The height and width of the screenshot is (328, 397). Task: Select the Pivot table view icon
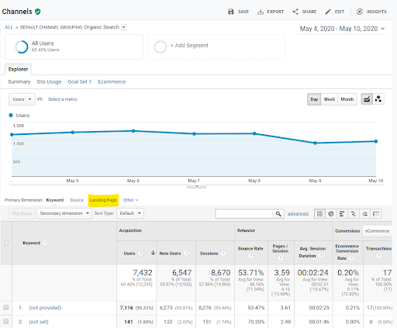[376, 214]
